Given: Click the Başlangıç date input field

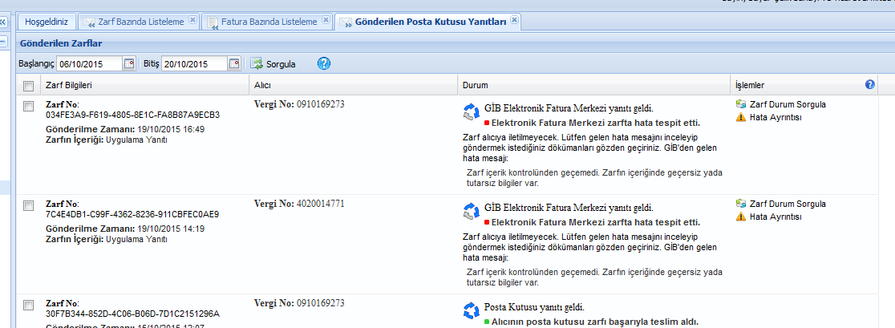Looking at the screenshot, I should click(89, 63).
